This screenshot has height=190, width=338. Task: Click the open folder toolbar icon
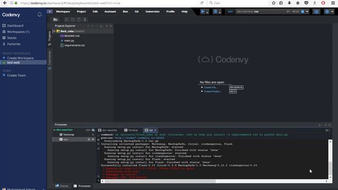pos(55,20)
